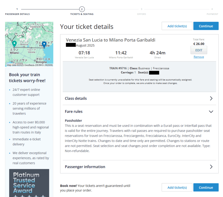Click the green origin map pin at Milano
The height and width of the screenshot is (197, 223).
click(14, 44)
